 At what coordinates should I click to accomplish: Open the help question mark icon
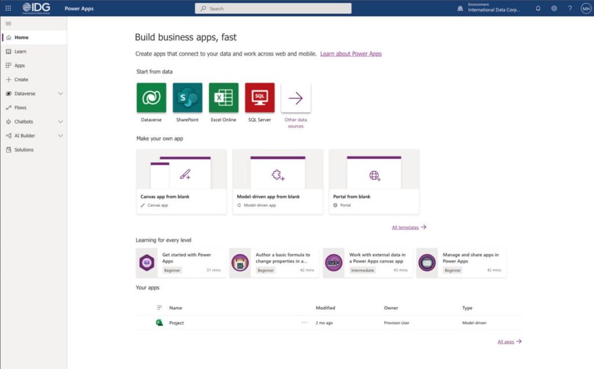570,8
